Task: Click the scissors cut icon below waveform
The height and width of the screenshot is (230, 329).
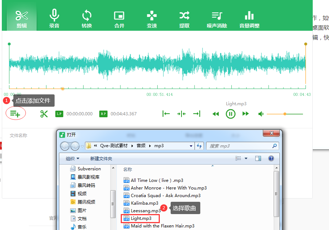Action: point(44,114)
